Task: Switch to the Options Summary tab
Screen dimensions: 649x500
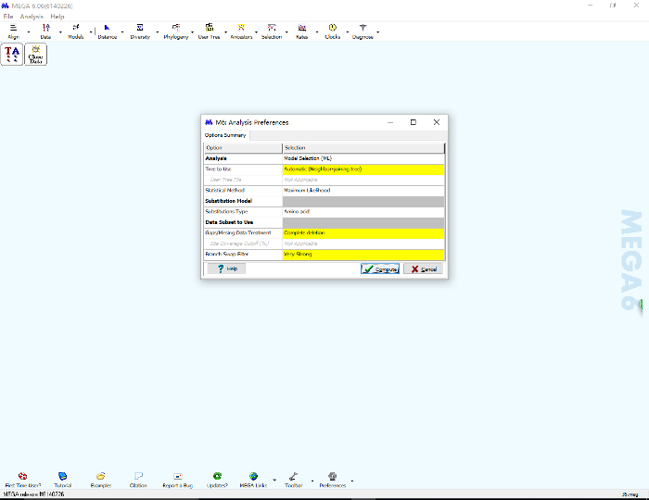Action: (225, 135)
